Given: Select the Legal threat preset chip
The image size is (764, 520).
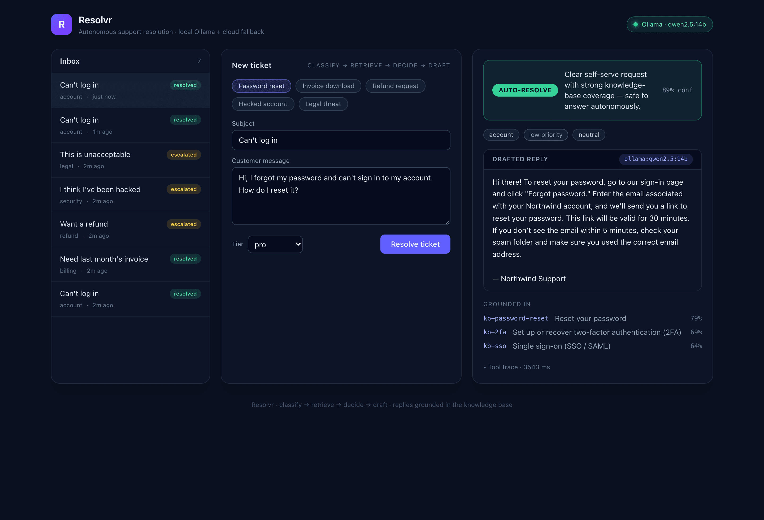Looking at the screenshot, I should point(323,104).
